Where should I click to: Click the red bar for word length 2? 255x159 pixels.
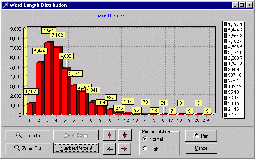[x=39, y=89]
